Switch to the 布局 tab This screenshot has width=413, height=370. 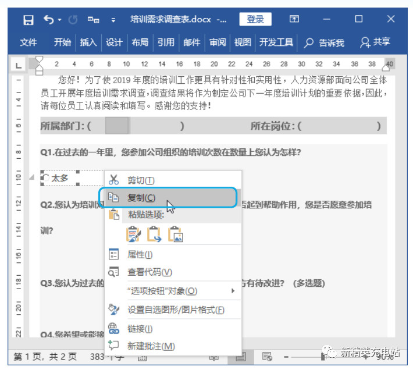pos(140,42)
